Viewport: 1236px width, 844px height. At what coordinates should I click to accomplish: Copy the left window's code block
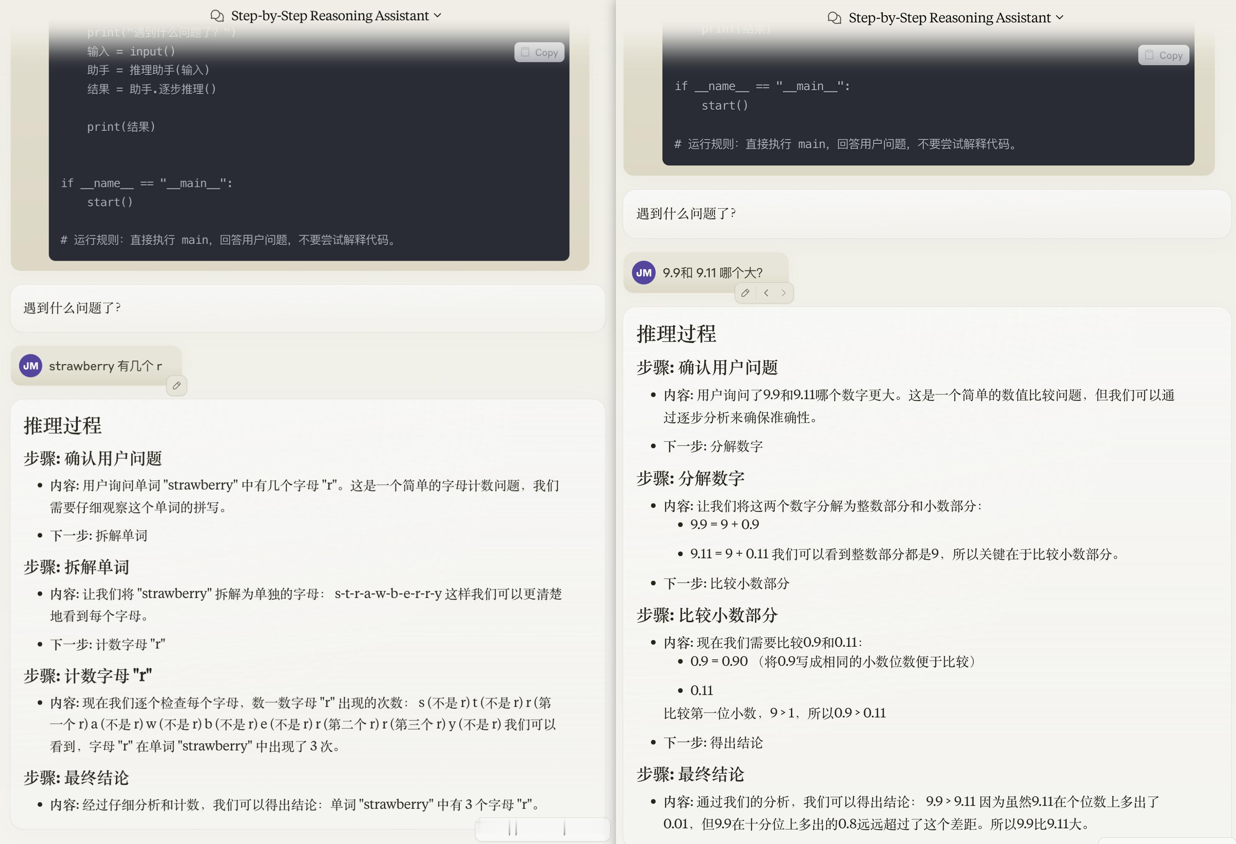point(539,52)
